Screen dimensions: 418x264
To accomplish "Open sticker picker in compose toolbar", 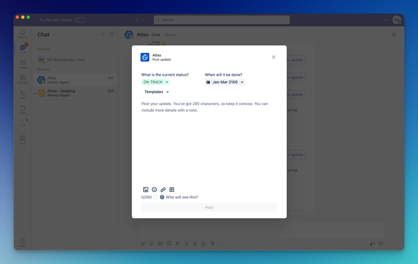I will coord(169,244).
